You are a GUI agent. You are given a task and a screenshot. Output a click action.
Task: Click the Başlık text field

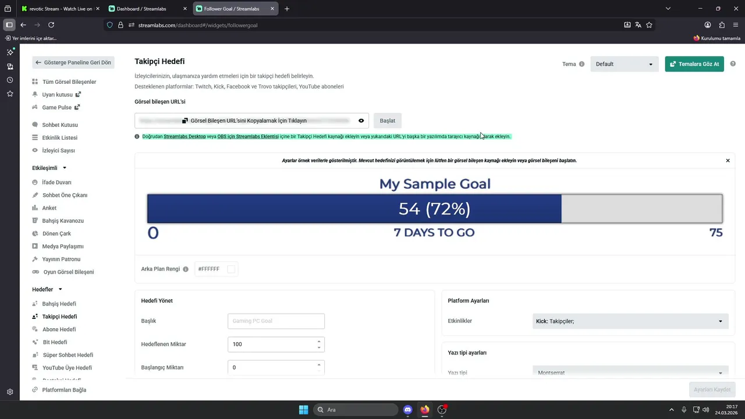pyautogui.click(x=276, y=321)
